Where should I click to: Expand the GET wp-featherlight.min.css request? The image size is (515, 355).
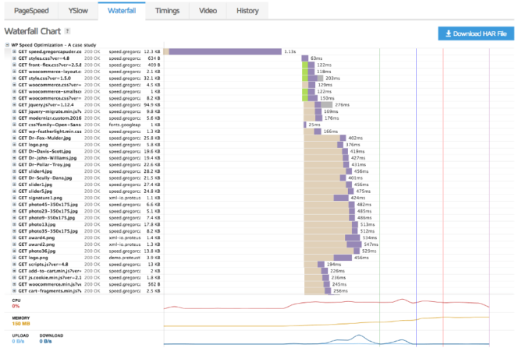[x=14, y=132]
